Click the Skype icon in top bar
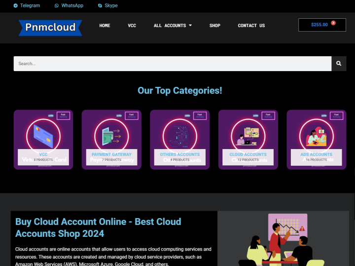 [100, 6]
